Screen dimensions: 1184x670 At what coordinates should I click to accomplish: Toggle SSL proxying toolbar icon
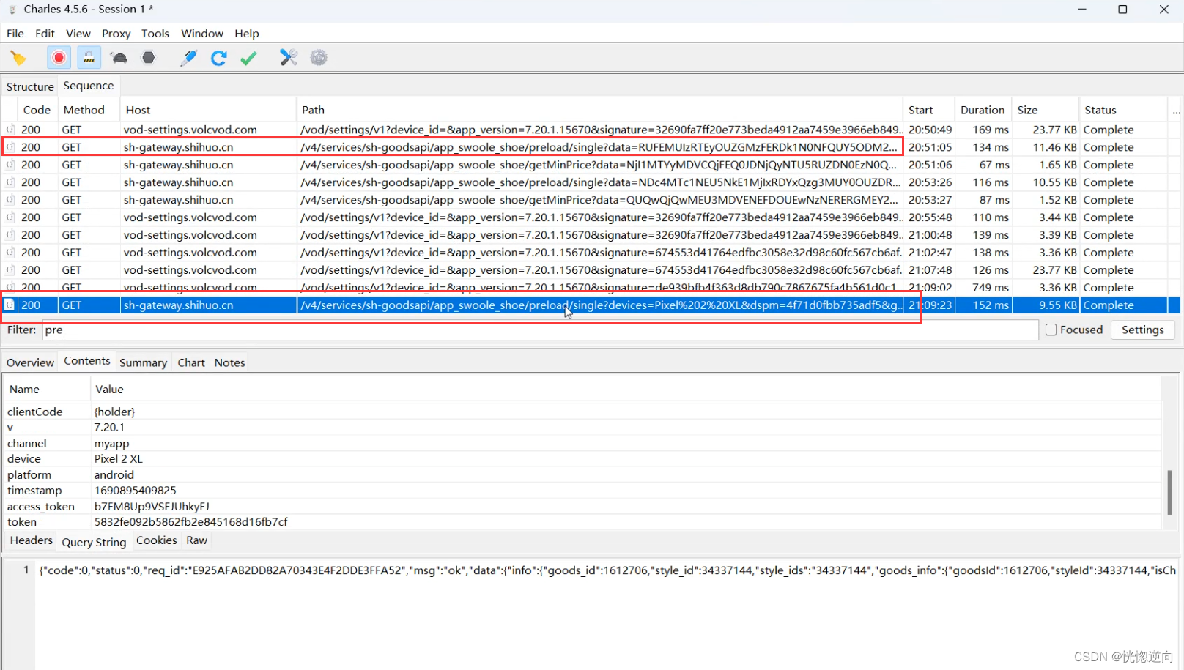[x=89, y=58]
